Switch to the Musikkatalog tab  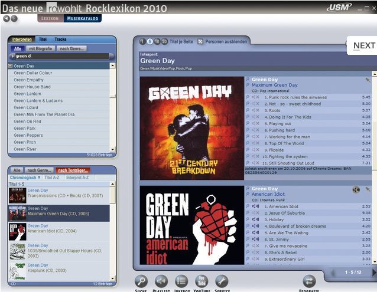(x=83, y=18)
